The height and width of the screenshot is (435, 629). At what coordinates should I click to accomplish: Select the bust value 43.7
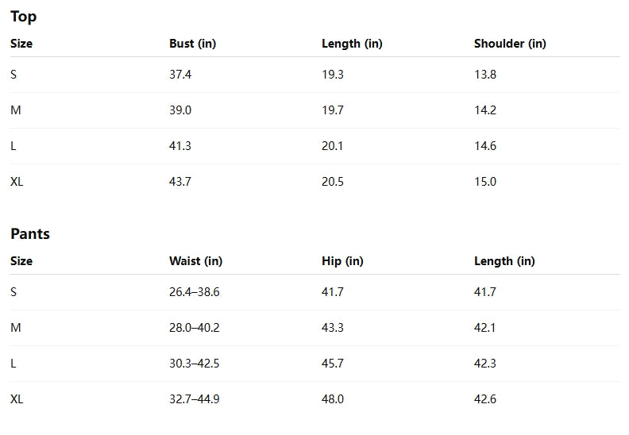180,182
